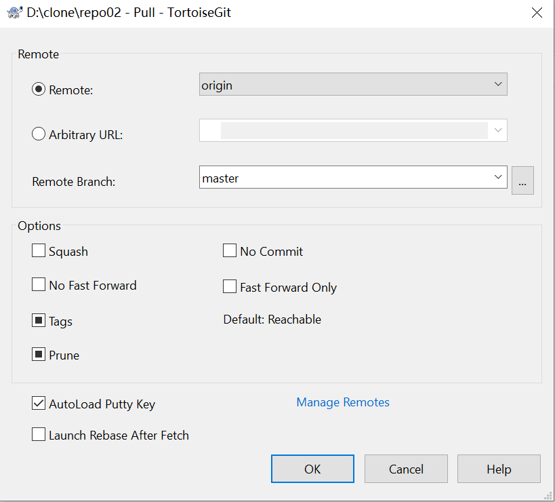Select the Arbitrary URL radio button
555x502 pixels.
[x=39, y=134]
